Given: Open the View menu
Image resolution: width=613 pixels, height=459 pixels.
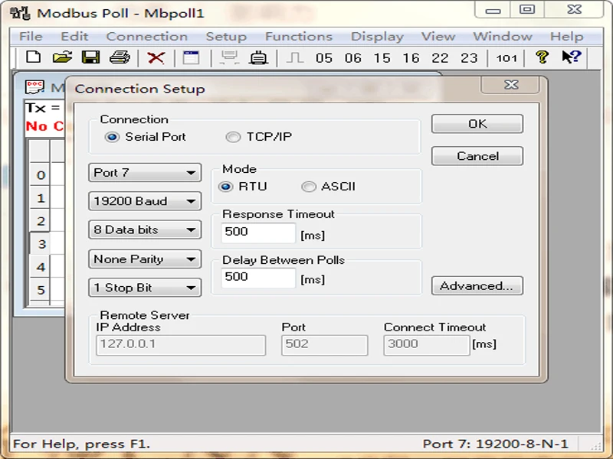Looking at the screenshot, I should [x=438, y=36].
